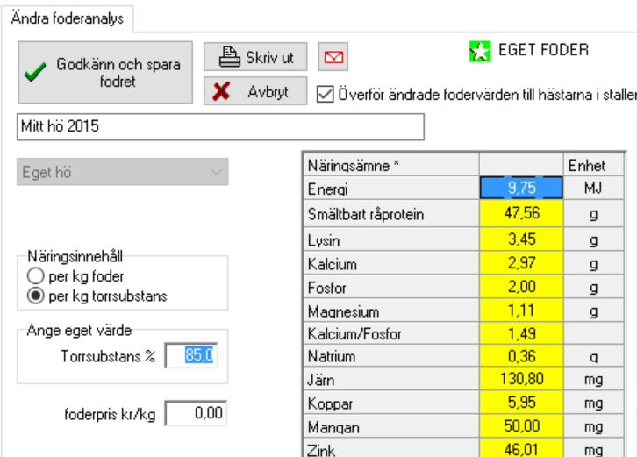
Task: Select the Zink value 46,01 cell
Action: pyautogui.click(x=521, y=448)
